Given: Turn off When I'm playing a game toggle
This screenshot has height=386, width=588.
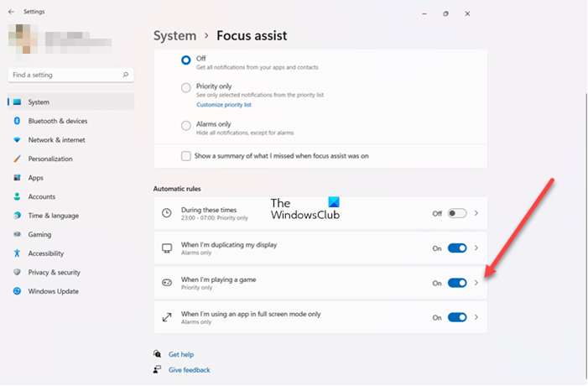Looking at the screenshot, I should [x=456, y=283].
